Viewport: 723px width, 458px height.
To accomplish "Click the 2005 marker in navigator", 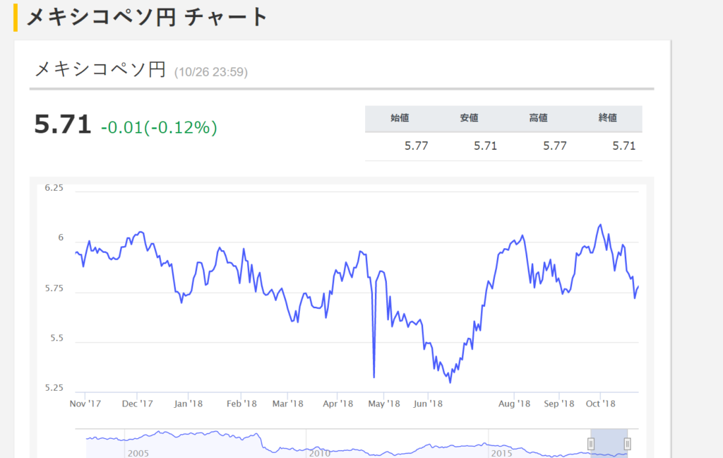I will [x=138, y=453].
